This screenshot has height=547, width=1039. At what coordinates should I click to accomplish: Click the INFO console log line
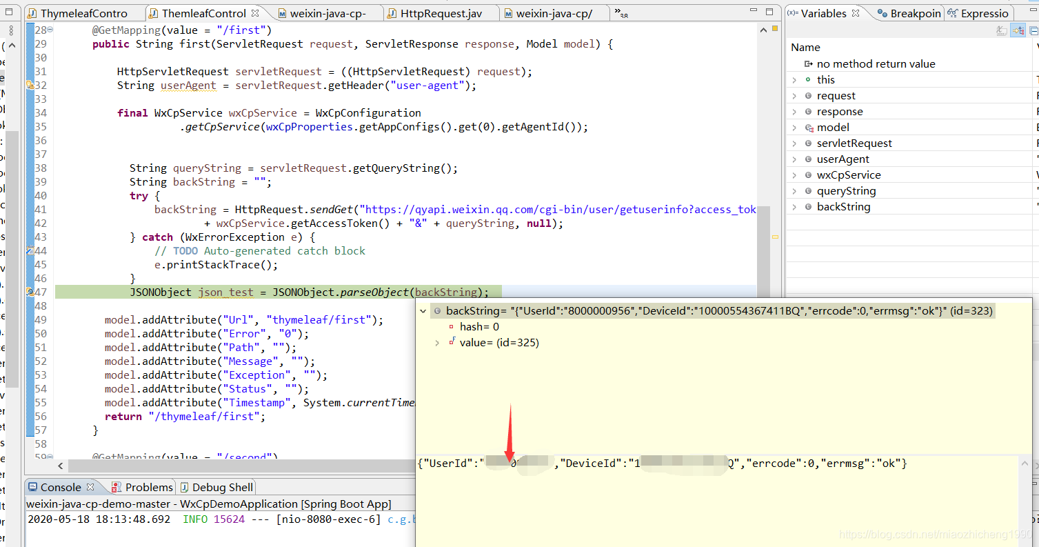tap(221, 519)
